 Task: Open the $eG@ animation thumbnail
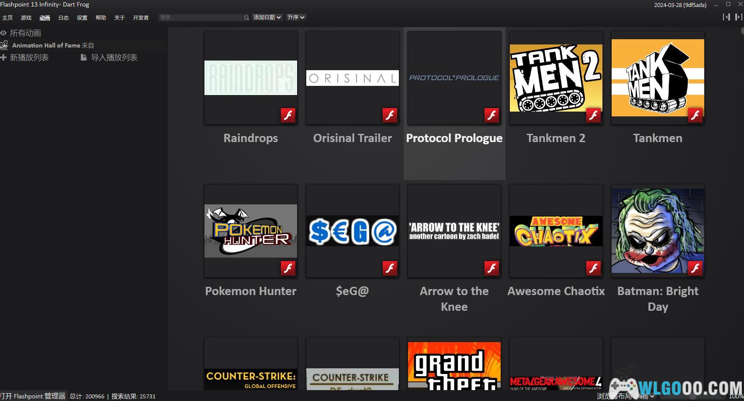pyautogui.click(x=353, y=231)
